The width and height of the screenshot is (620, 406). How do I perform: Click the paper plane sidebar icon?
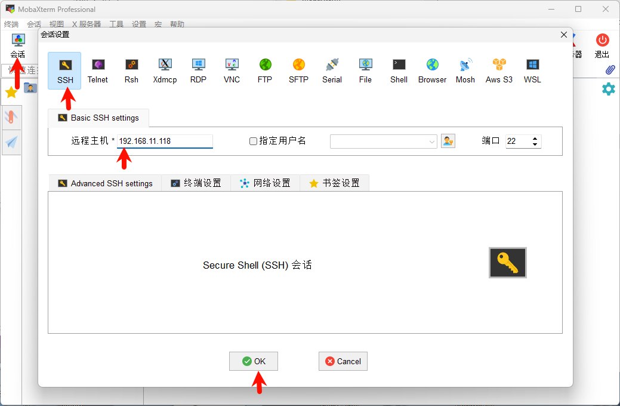click(x=11, y=143)
